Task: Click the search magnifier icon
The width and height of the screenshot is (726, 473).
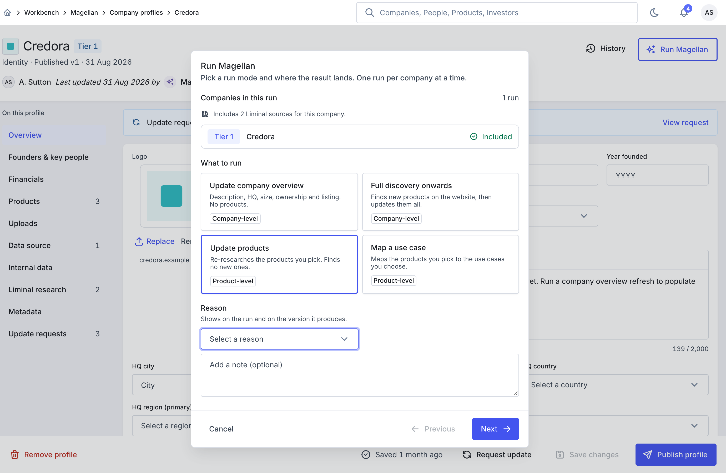Action: pyautogui.click(x=369, y=13)
